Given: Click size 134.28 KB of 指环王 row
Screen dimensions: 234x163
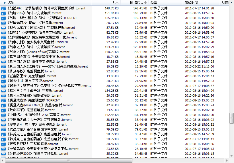Looking at the screenshot, I should 112,91.
